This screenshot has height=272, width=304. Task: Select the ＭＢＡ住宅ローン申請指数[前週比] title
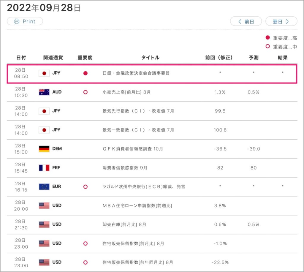(x=137, y=205)
